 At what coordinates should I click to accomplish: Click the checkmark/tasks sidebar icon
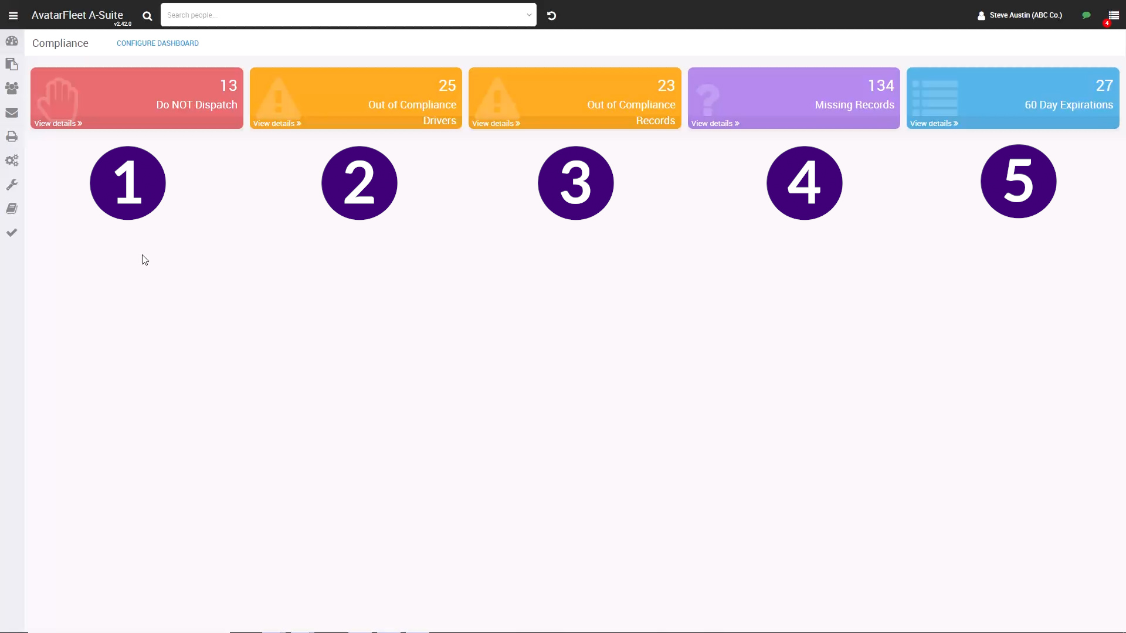click(x=12, y=233)
